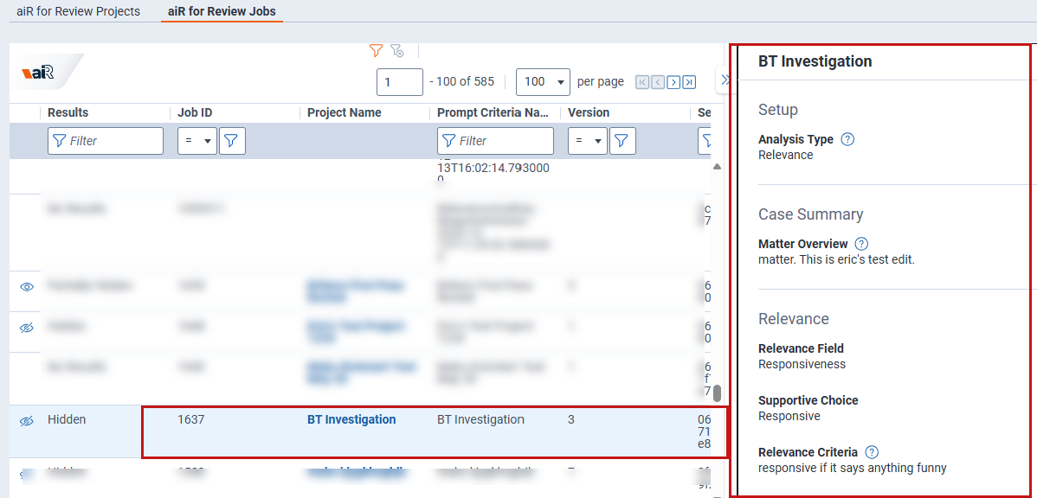
Task: Go to the previous page of results
Action: click(x=657, y=82)
